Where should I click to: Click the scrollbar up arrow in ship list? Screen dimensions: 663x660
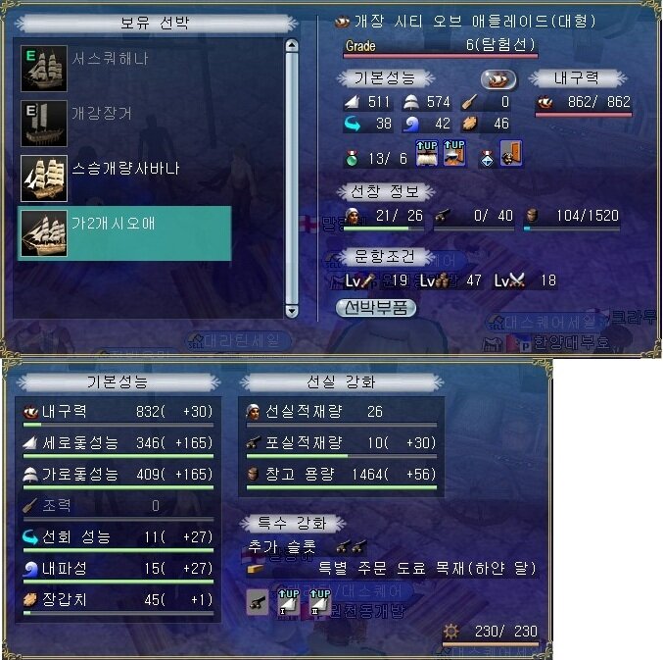tap(292, 46)
